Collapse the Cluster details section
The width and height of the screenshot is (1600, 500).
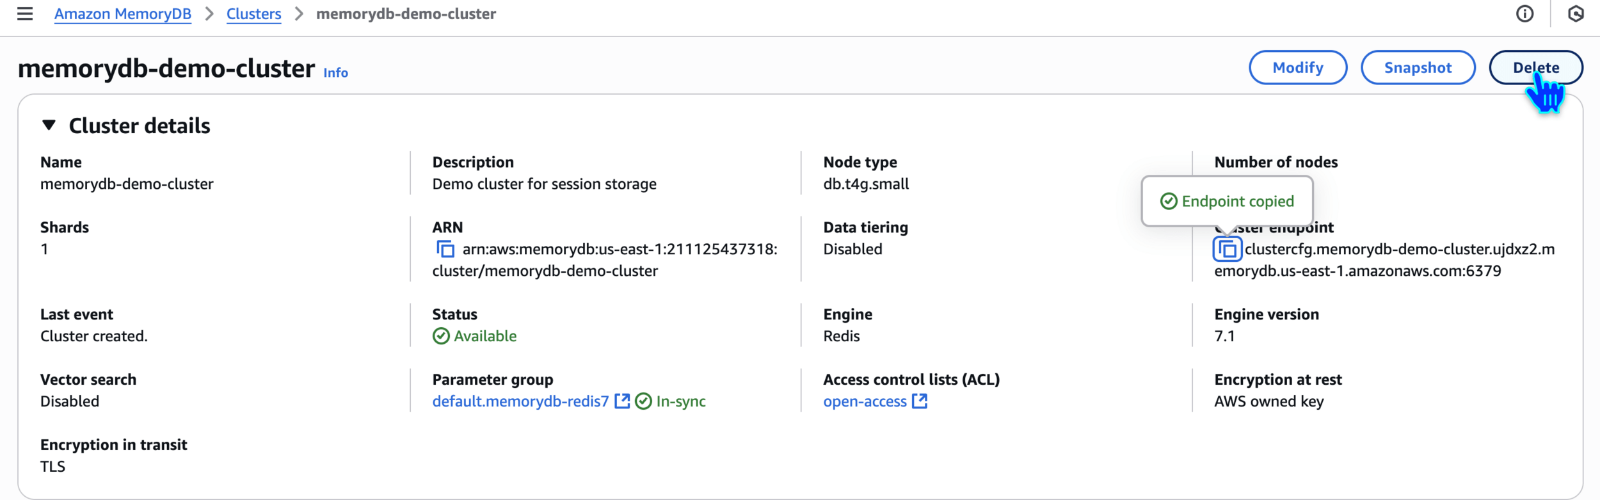[49, 125]
